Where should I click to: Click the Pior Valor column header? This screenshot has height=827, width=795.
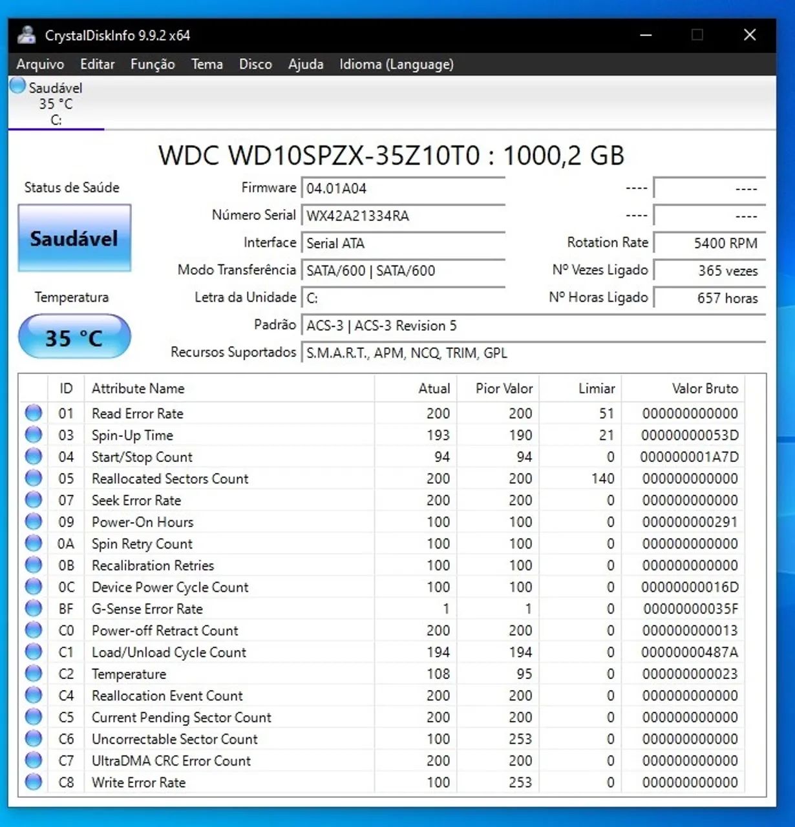(x=498, y=388)
